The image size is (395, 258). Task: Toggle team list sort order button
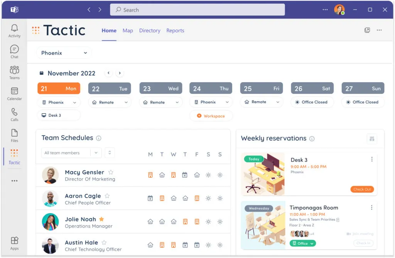pos(110,153)
